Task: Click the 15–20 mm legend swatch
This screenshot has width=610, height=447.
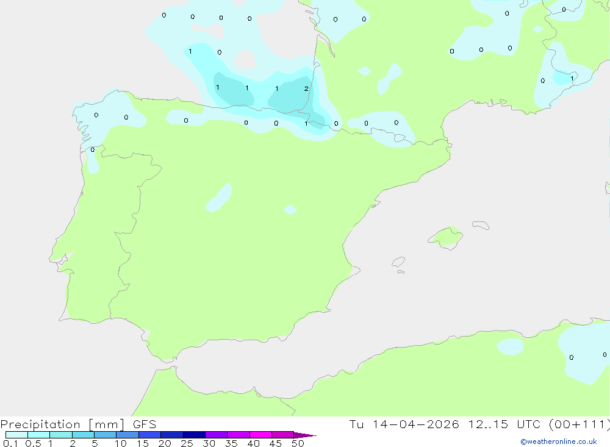Action: [150, 435]
